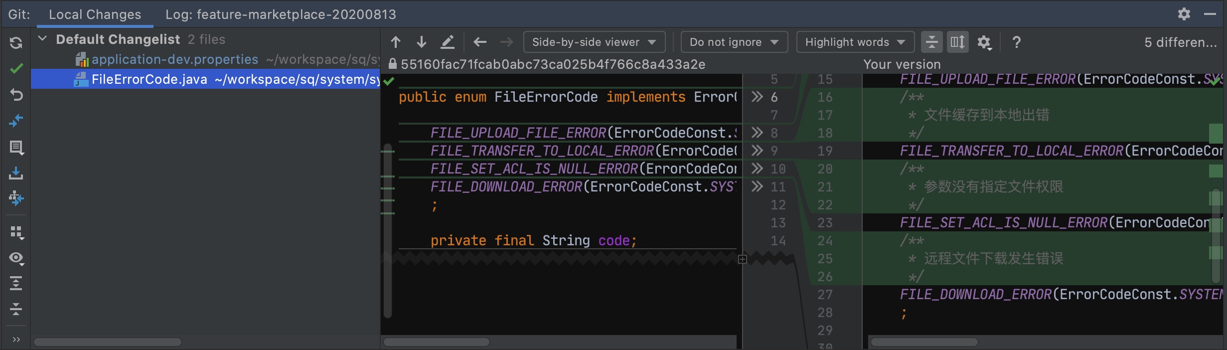Click the green Commit checkmark icon

point(16,68)
